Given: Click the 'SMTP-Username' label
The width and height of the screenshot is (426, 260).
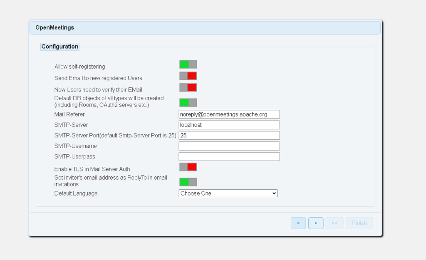Looking at the screenshot, I should pyautogui.click(x=76, y=146).
